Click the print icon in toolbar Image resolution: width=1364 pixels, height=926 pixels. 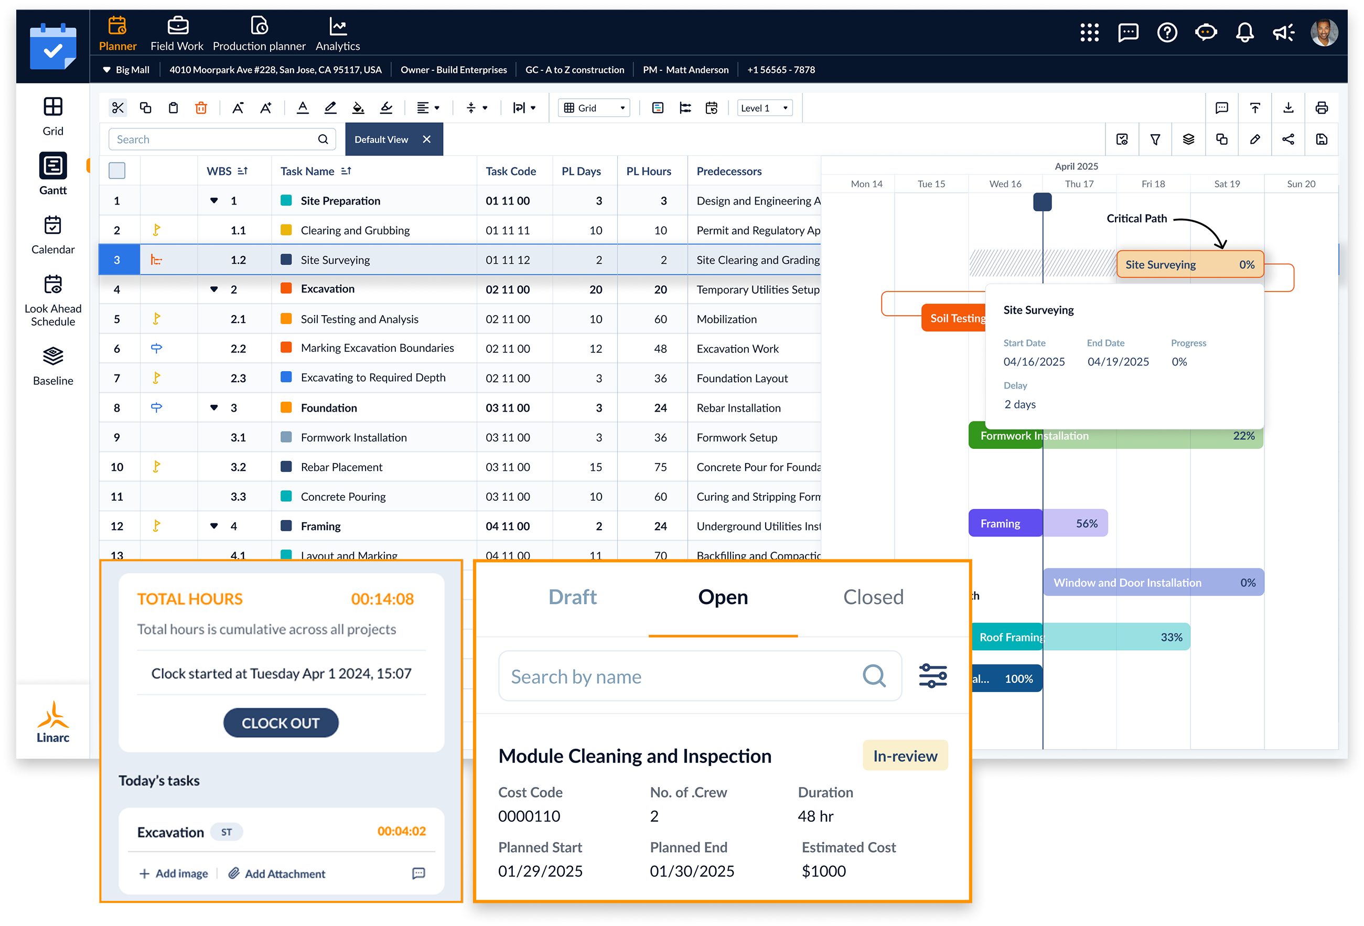pyautogui.click(x=1321, y=107)
